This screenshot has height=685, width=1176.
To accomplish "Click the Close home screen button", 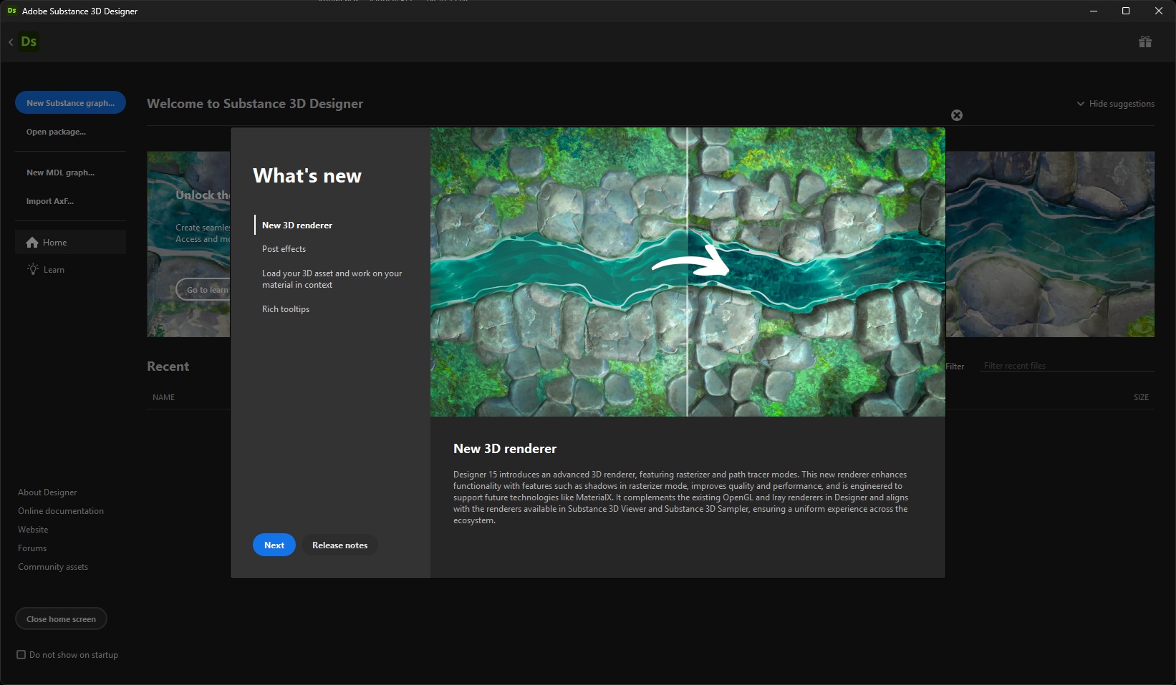I will point(61,619).
